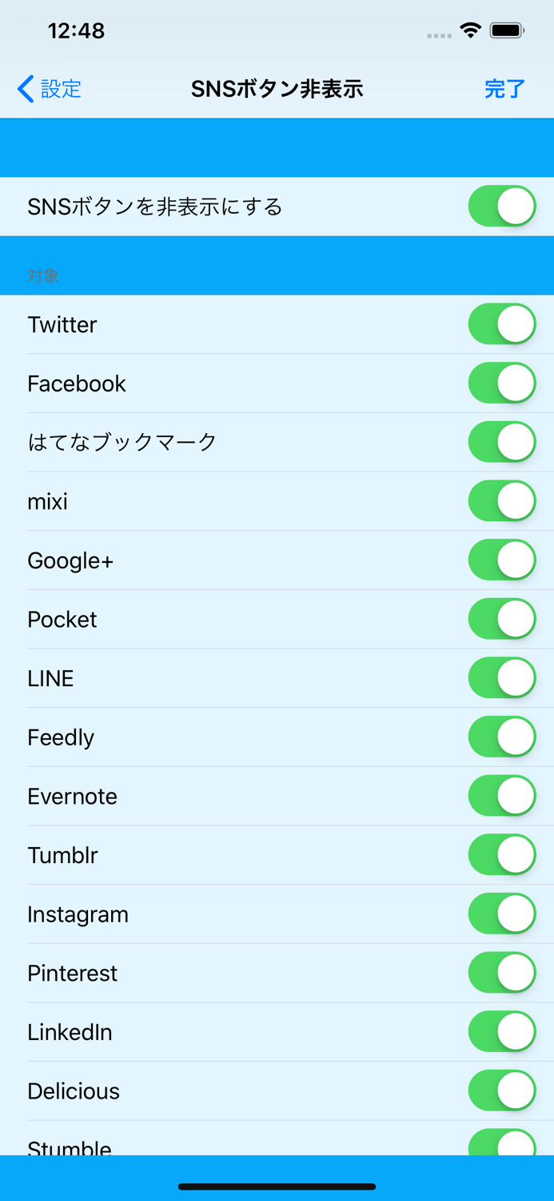
Task: Toggle off はてなブックマーク
Action: (x=502, y=441)
